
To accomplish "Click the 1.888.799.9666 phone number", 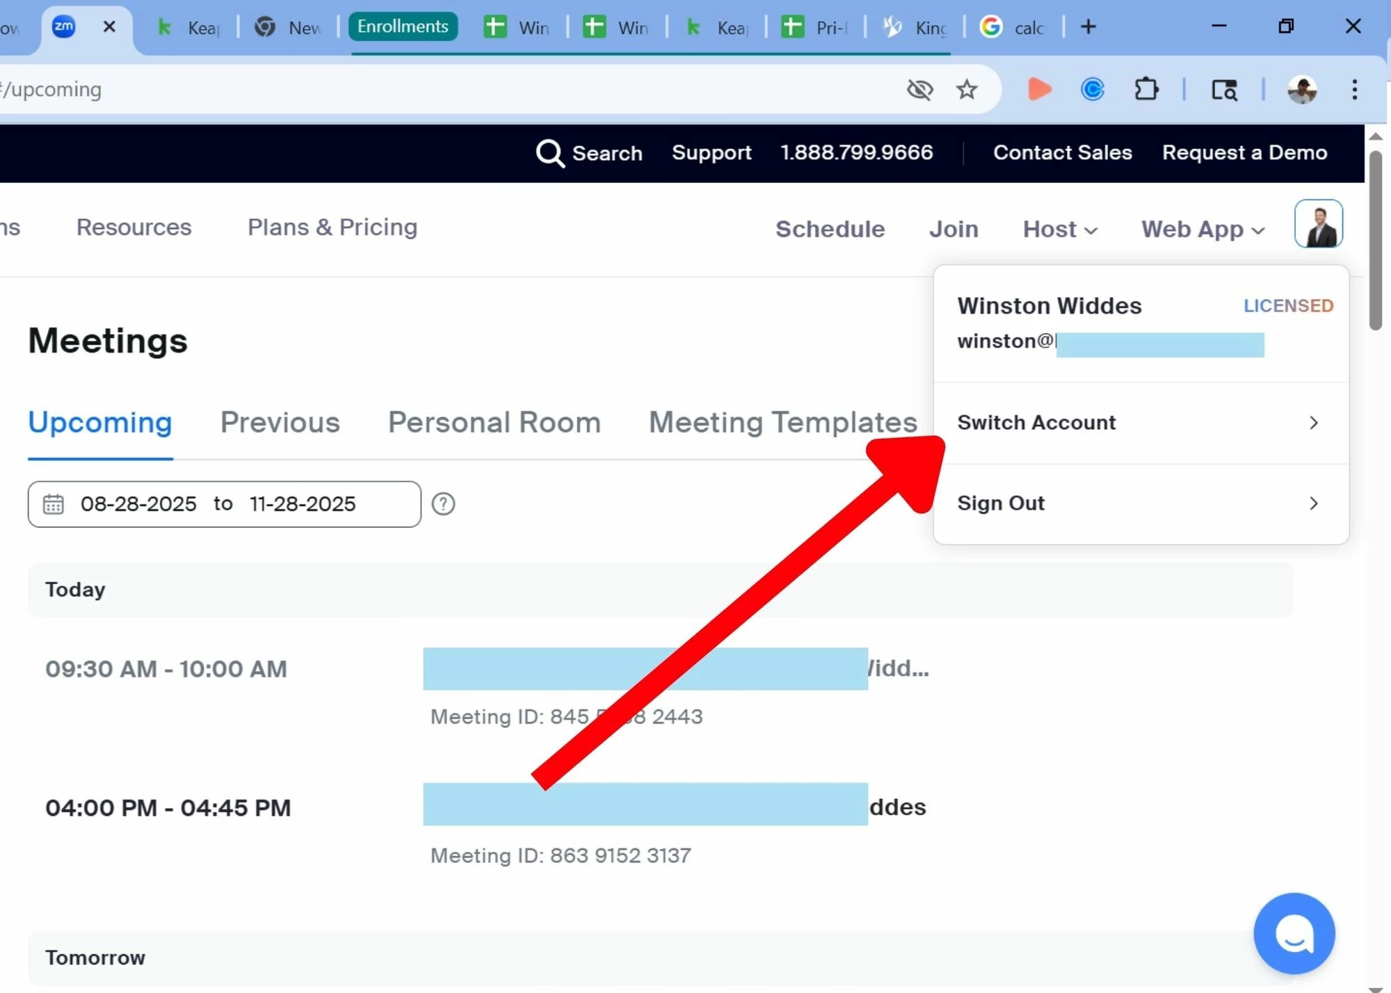I will 856,152.
